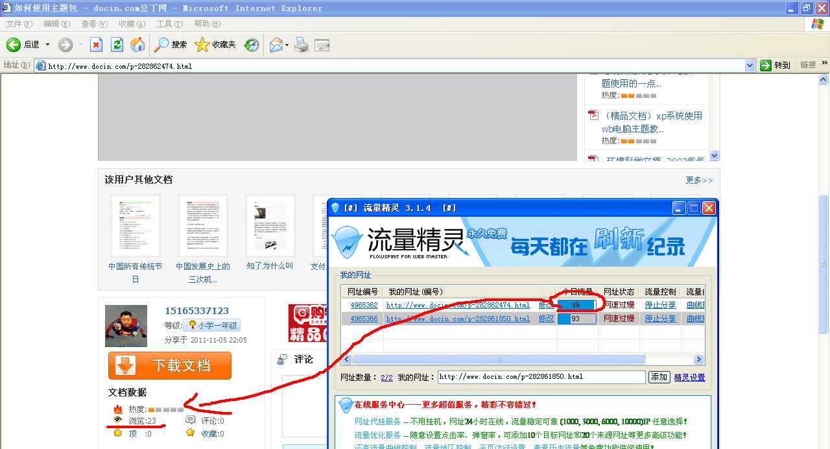Open the 查看(V) menu
This screenshot has height=449, width=830.
(95, 24)
